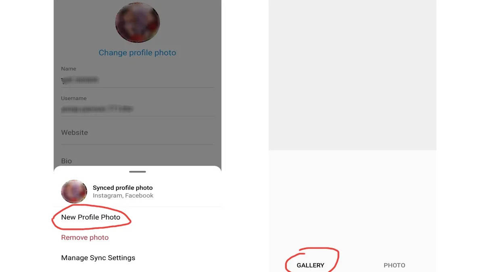Click the gray photo preview area

(353, 75)
